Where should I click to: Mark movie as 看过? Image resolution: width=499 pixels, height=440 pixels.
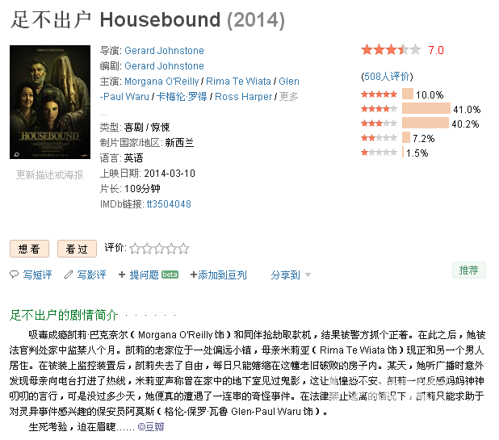pos(77,249)
